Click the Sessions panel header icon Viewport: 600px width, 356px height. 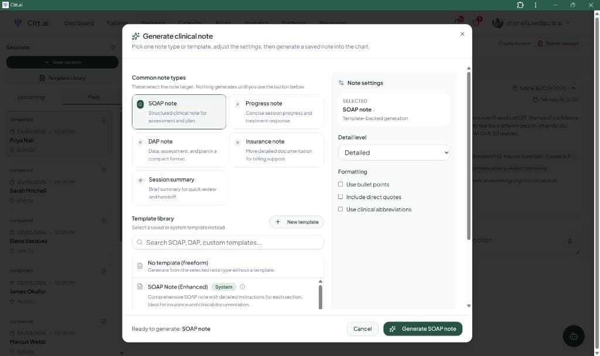point(113,47)
